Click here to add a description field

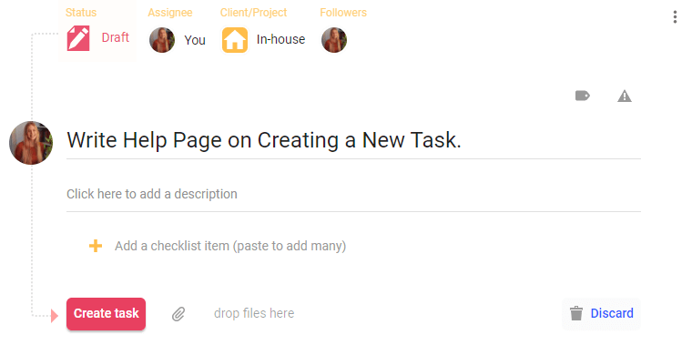coord(353,194)
